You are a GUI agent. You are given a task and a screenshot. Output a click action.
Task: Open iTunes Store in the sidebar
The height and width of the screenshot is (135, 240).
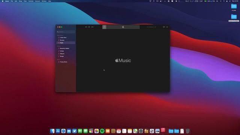point(66,62)
